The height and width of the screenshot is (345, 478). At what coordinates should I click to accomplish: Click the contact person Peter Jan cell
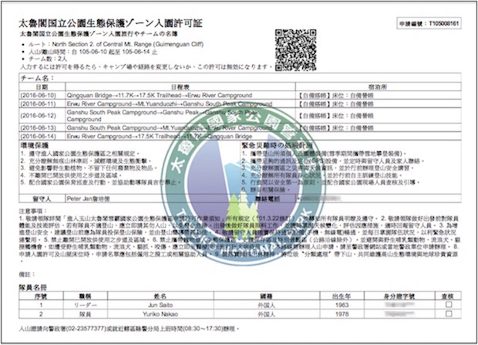(x=92, y=198)
